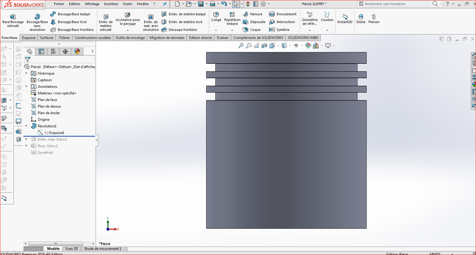The height and width of the screenshot is (255, 476).
Task: Select Bossage/Base avec révolution tool
Action: pos(37,22)
